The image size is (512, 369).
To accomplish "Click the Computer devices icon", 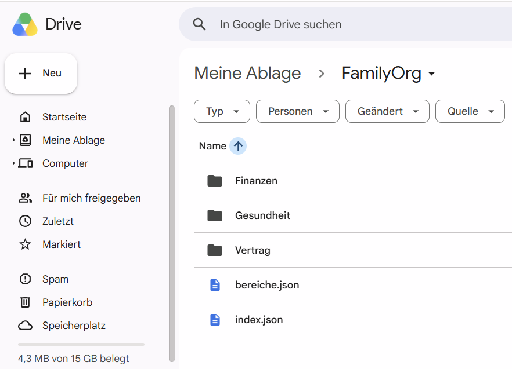I will tap(25, 163).
